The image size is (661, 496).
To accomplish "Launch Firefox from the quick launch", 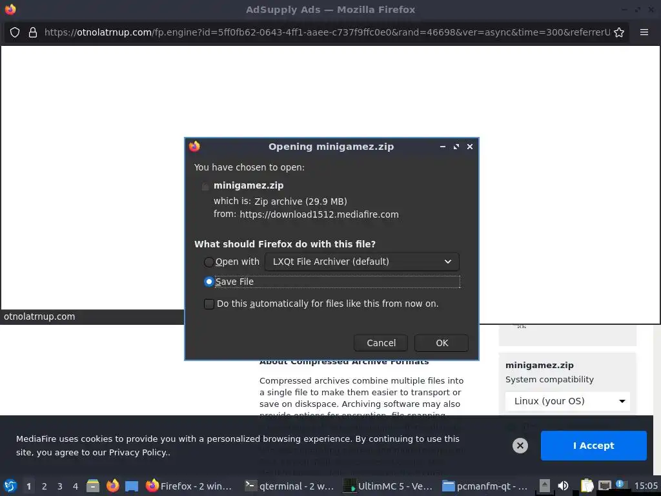I will point(112,486).
